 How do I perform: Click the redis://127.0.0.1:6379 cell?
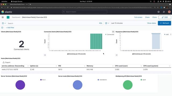click(10, 69)
